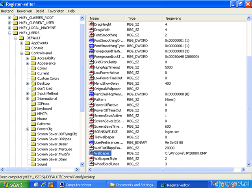Select the Keyboard folder icon
252x188 pixels.
[x=33, y=109]
